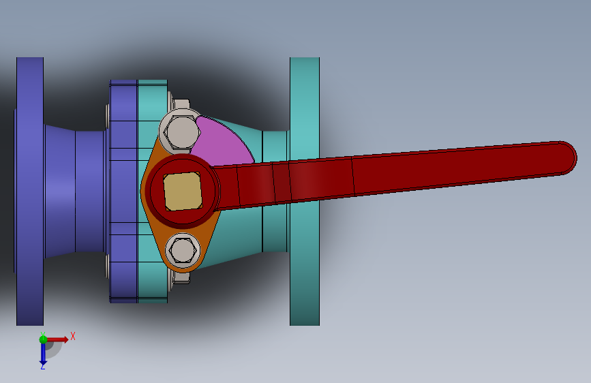591x383 pixels.
Task: Pick the lower hex bolt head
Action: tap(183, 251)
